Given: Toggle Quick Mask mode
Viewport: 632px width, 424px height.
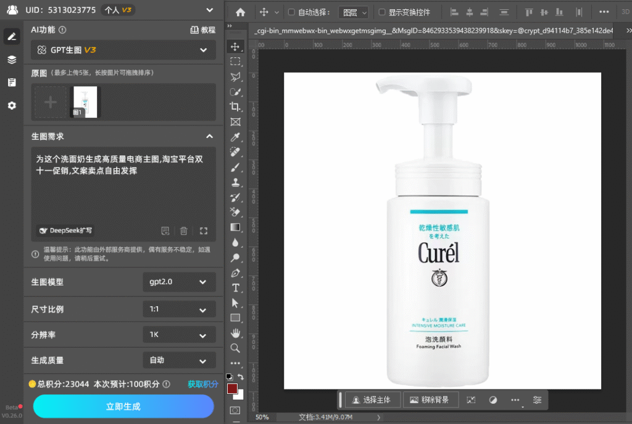Looking at the screenshot, I should point(235,410).
